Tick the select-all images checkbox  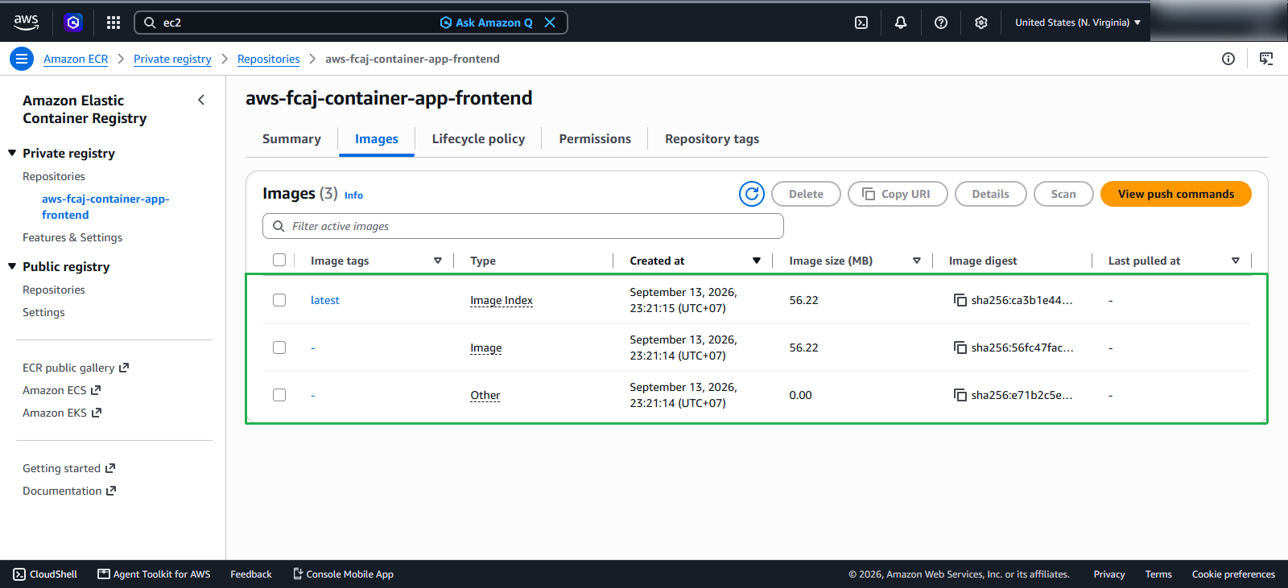(x=279, y=260)
